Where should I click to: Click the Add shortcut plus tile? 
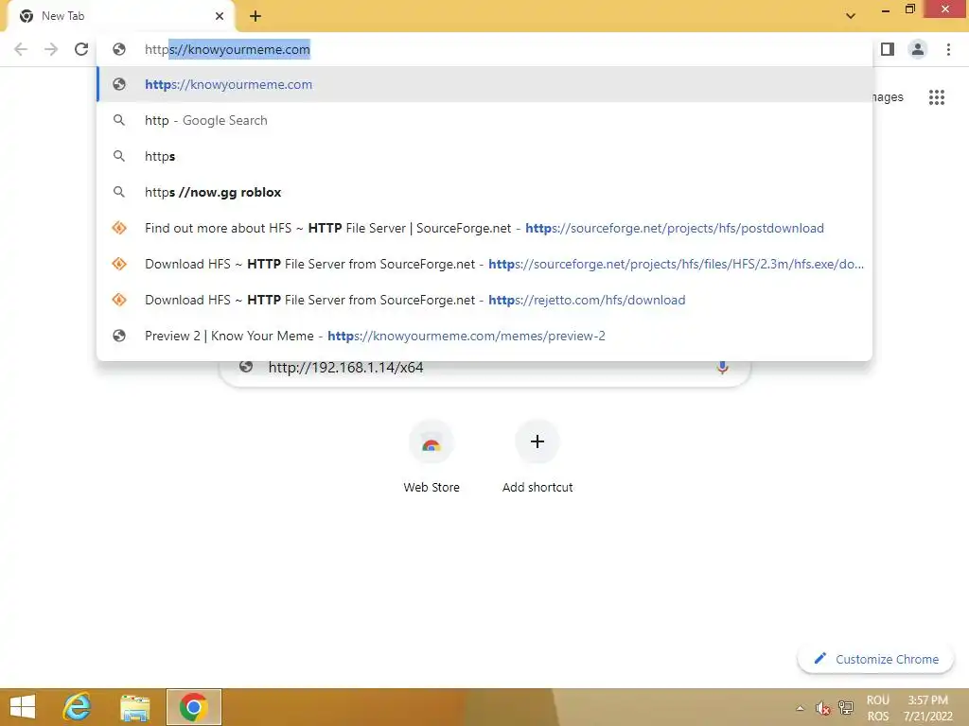tap(537, 457)
